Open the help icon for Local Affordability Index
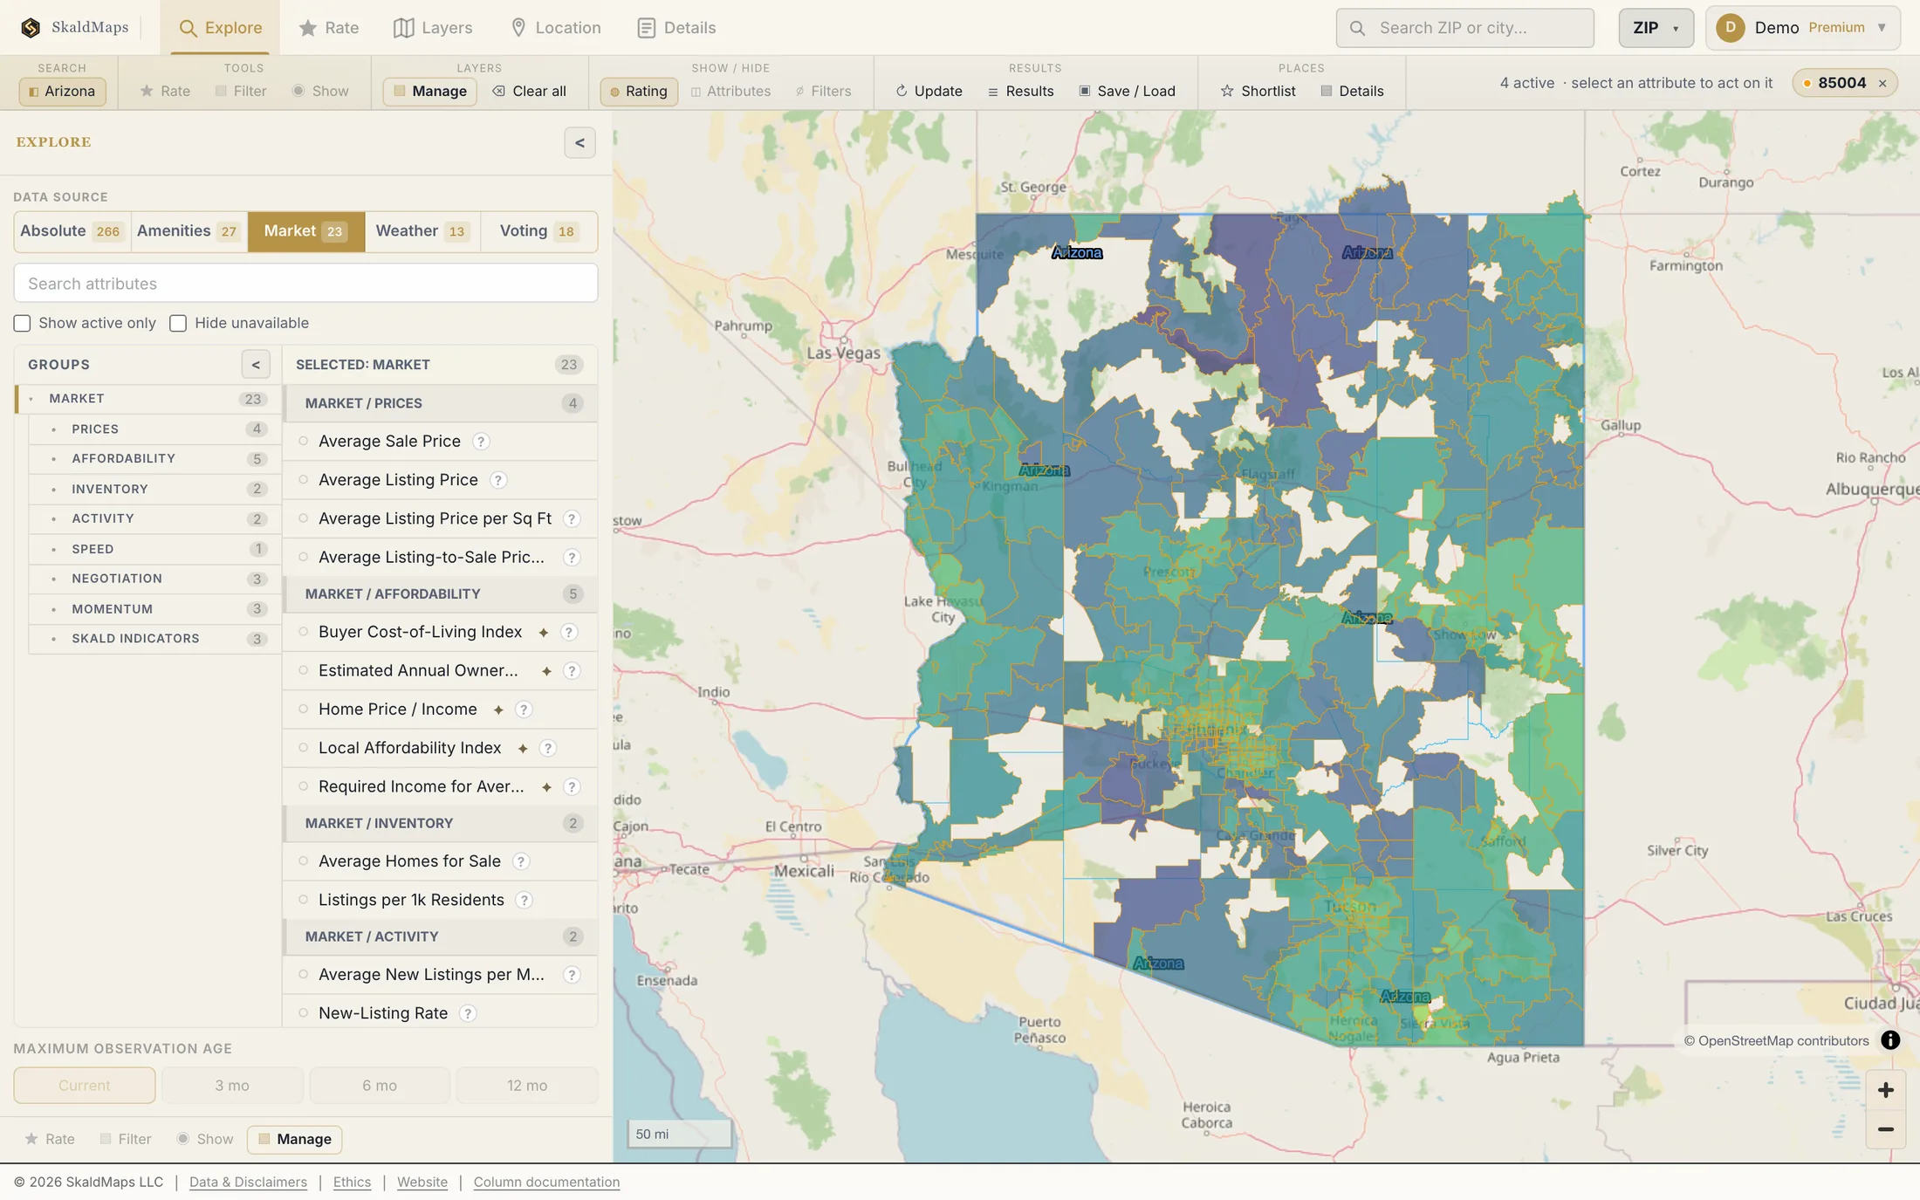The width and height of the screenshot is (1920, 1200). pyautogui.click(x=548, y=748)
